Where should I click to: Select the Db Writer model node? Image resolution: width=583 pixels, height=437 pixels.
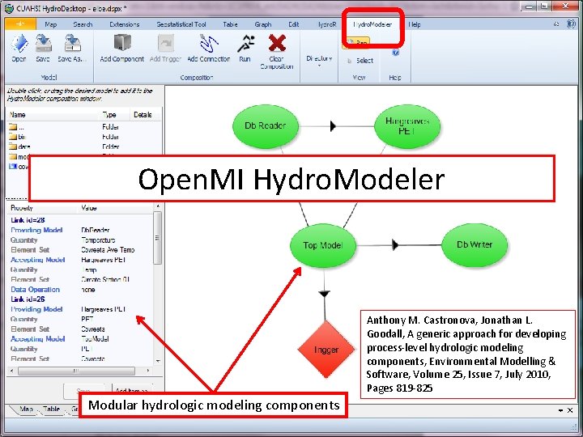point(474,245)
